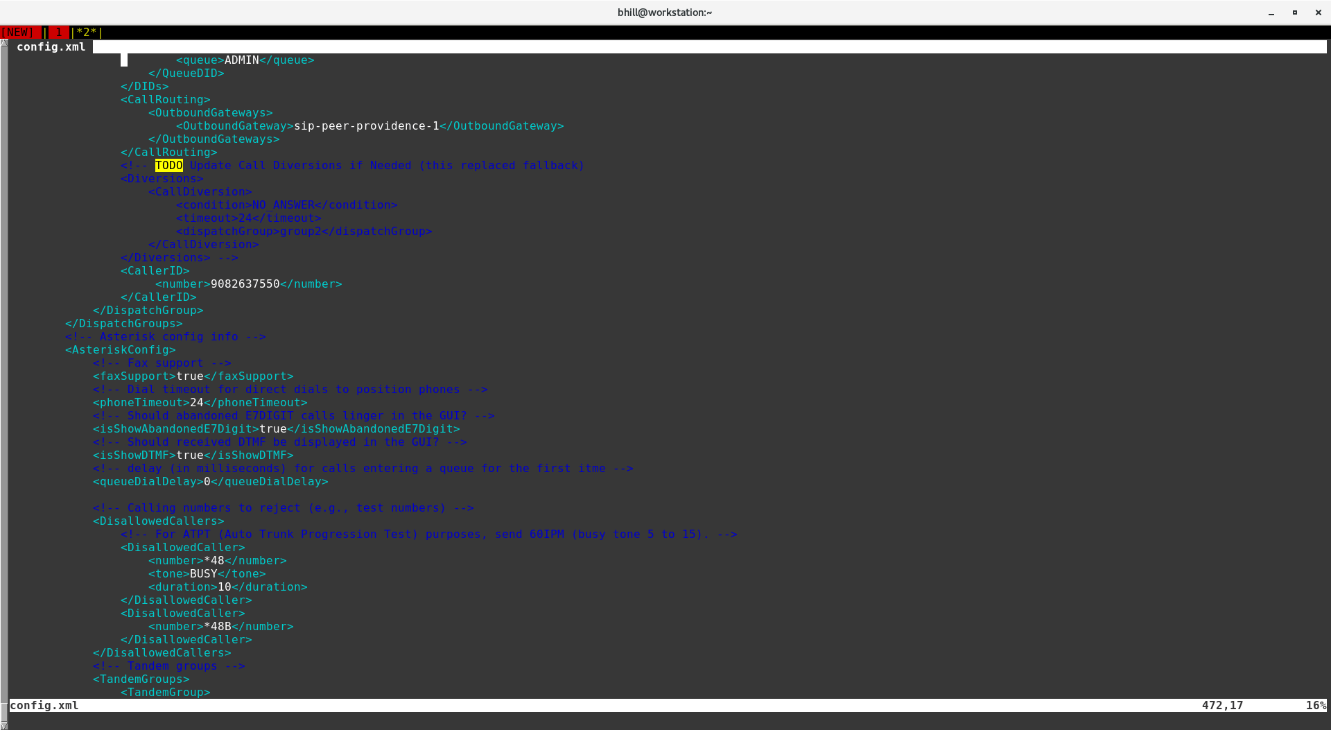
Task: Click the faxSupport true line
Action: (x=193, y=376)
